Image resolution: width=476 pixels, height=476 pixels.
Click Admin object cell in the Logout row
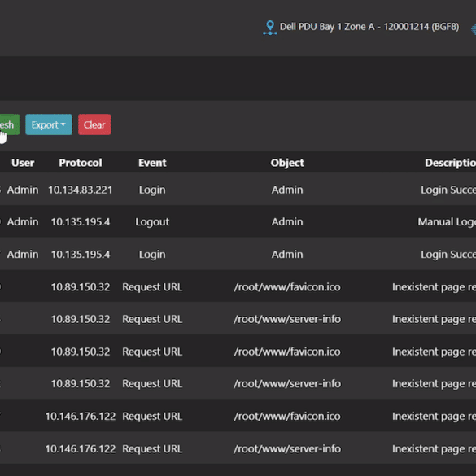point(287,222)
